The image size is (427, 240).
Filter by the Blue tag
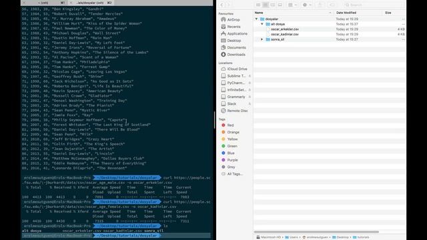(228, 153)
